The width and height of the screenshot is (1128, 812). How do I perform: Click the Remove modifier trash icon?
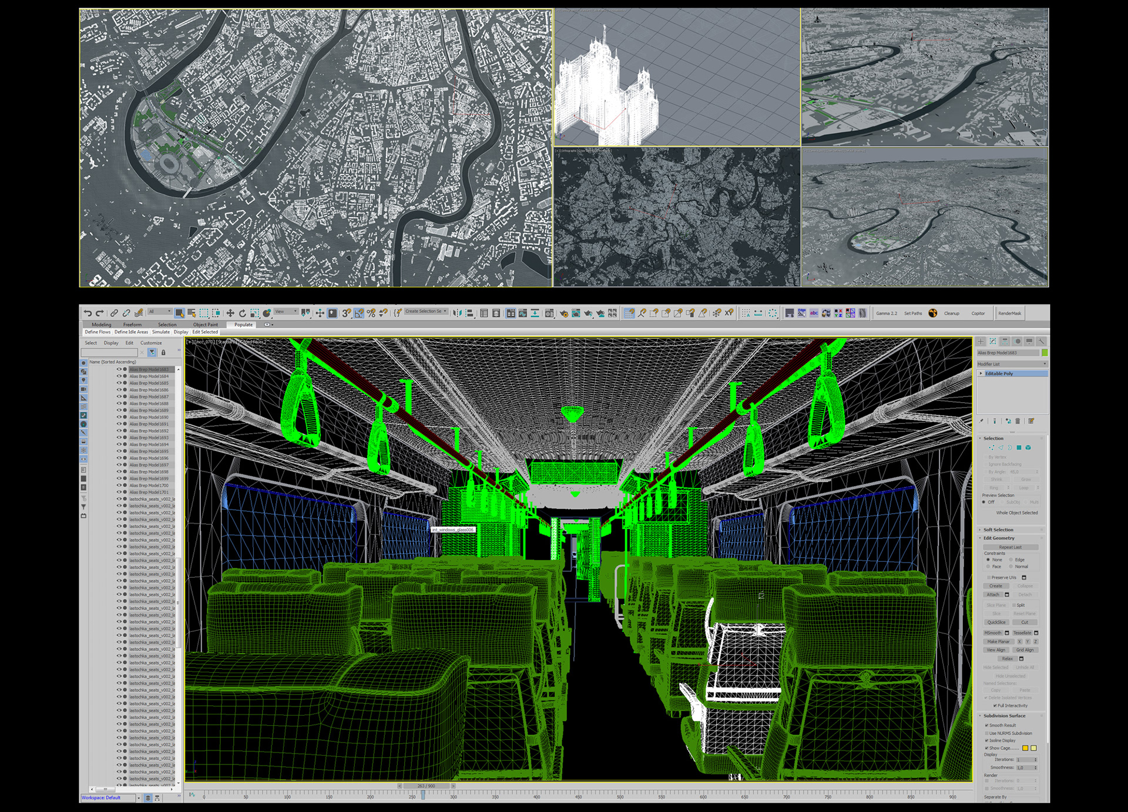(1018, 421)
